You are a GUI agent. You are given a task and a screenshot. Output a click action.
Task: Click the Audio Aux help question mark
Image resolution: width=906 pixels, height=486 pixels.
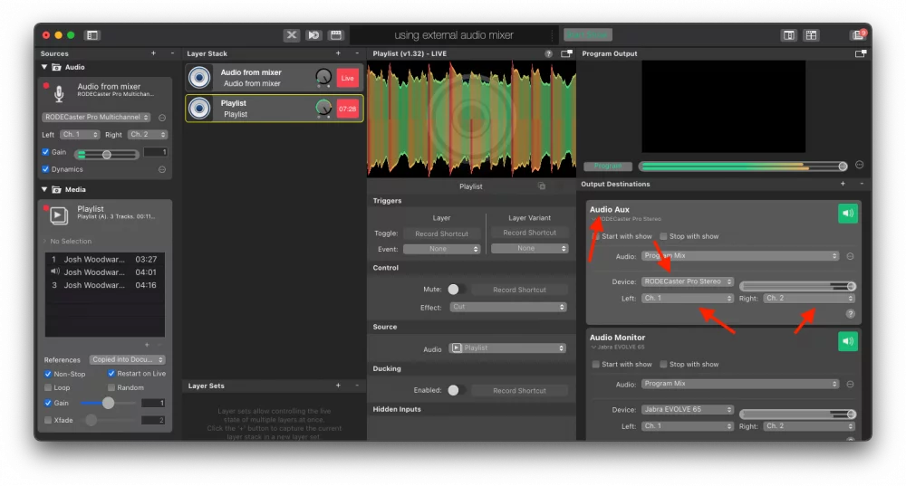point(850,314)
